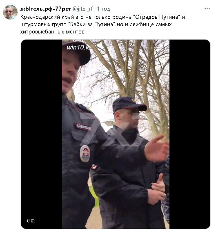
Task: Click the right black bar of video
Action: (190, 134)
